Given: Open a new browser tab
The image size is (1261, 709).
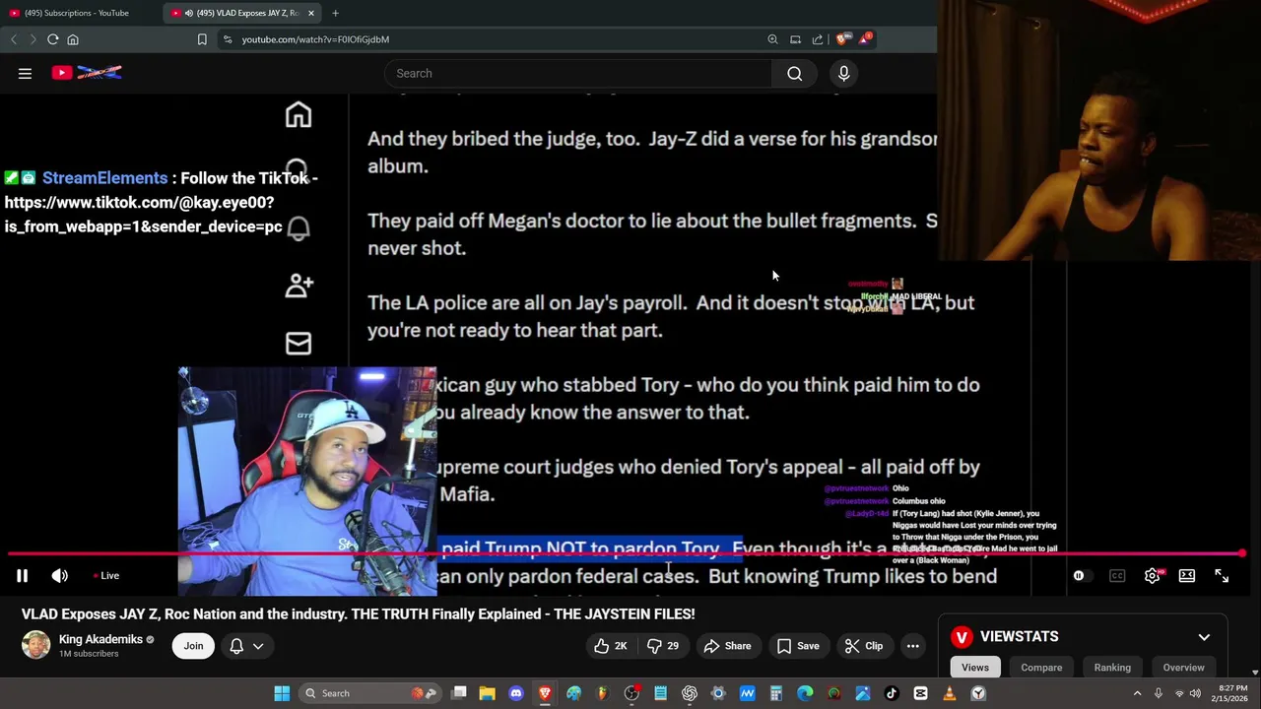Looking at the screenshot, I should 335,13.
